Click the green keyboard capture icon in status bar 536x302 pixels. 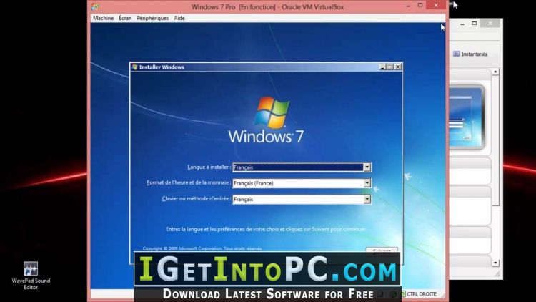click(x=402, y=294)
